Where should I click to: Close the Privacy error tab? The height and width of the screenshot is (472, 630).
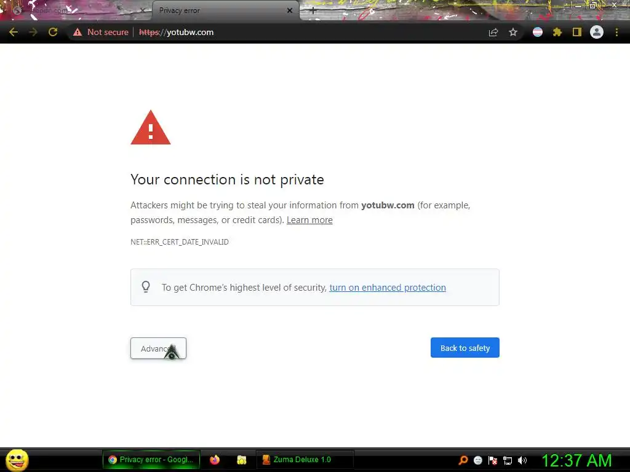[x=290, y=11]
